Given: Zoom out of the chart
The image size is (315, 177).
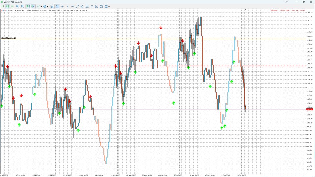Looking at the screenshot, I should pyautogui.click(x=23, y=6).
